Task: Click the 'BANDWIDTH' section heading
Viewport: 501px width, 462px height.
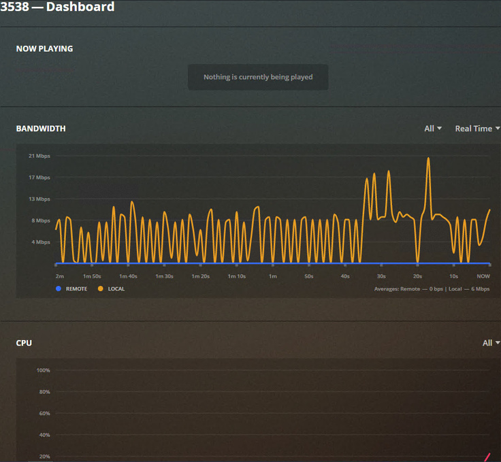Action: tap(41, 129)
